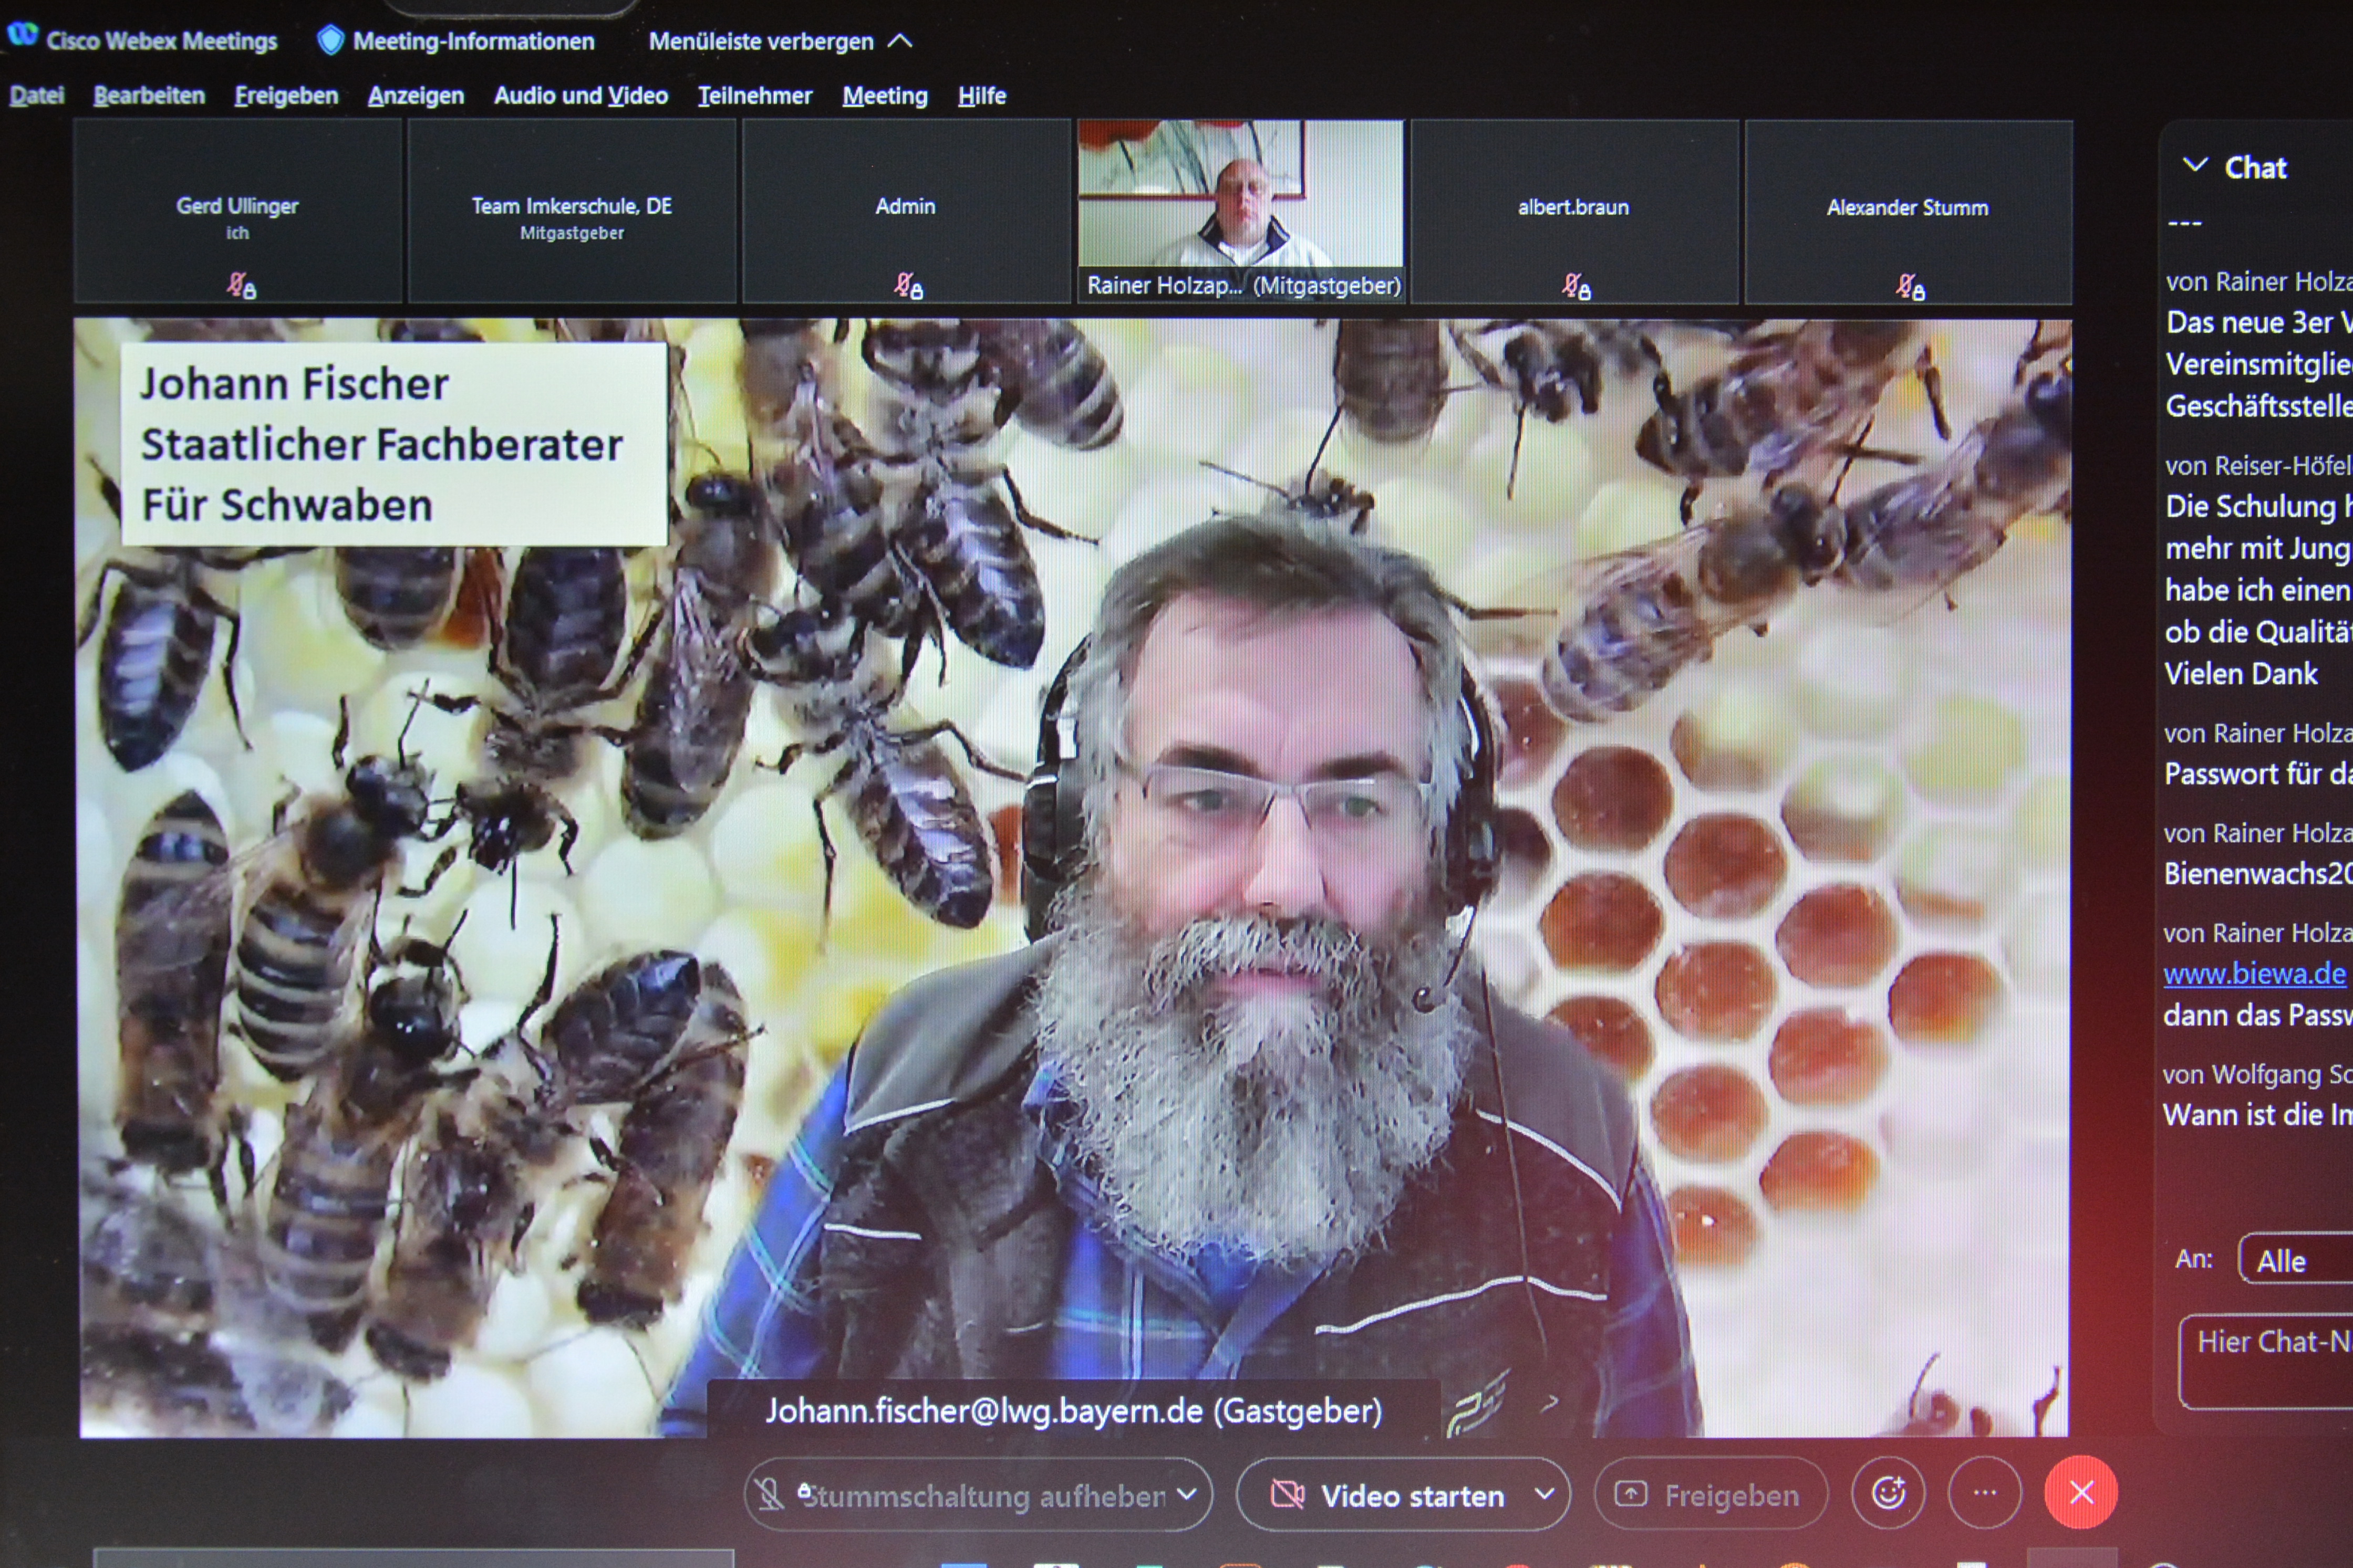Open the emoji reactions button

tap(1888, 1493)
